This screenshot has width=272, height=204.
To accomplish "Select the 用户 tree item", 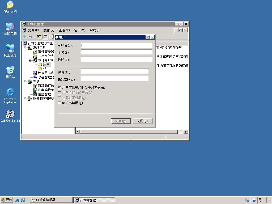I will tap(46, 65).
